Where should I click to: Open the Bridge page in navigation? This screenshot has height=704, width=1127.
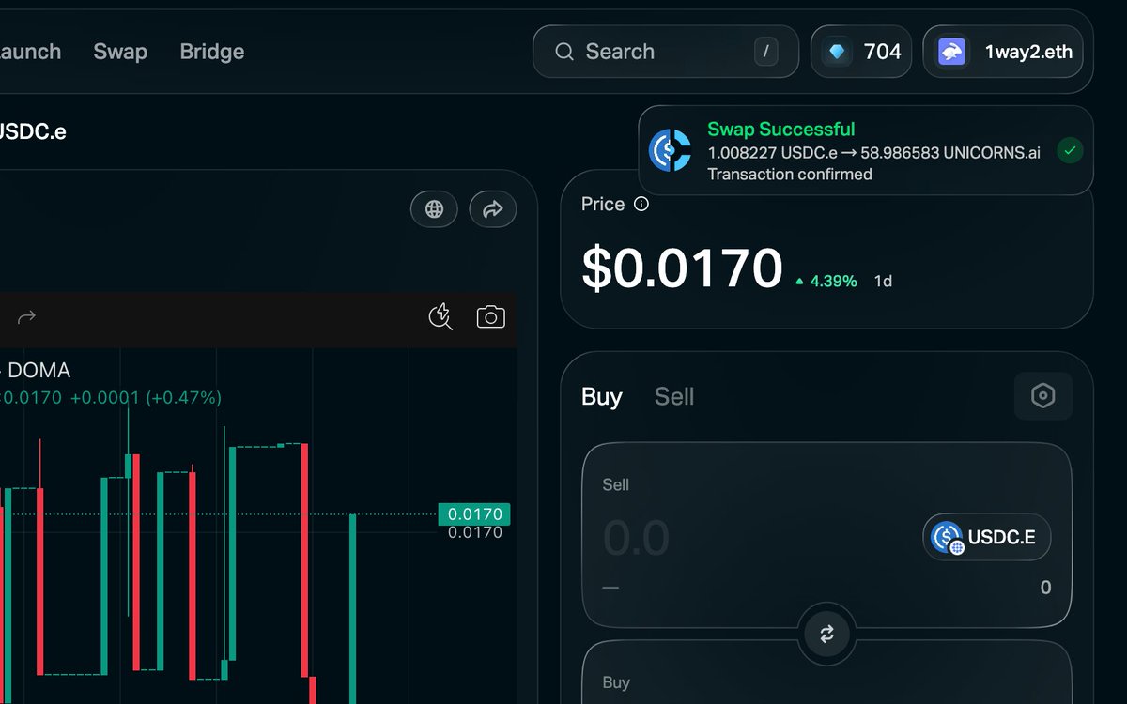pos(212,52)
